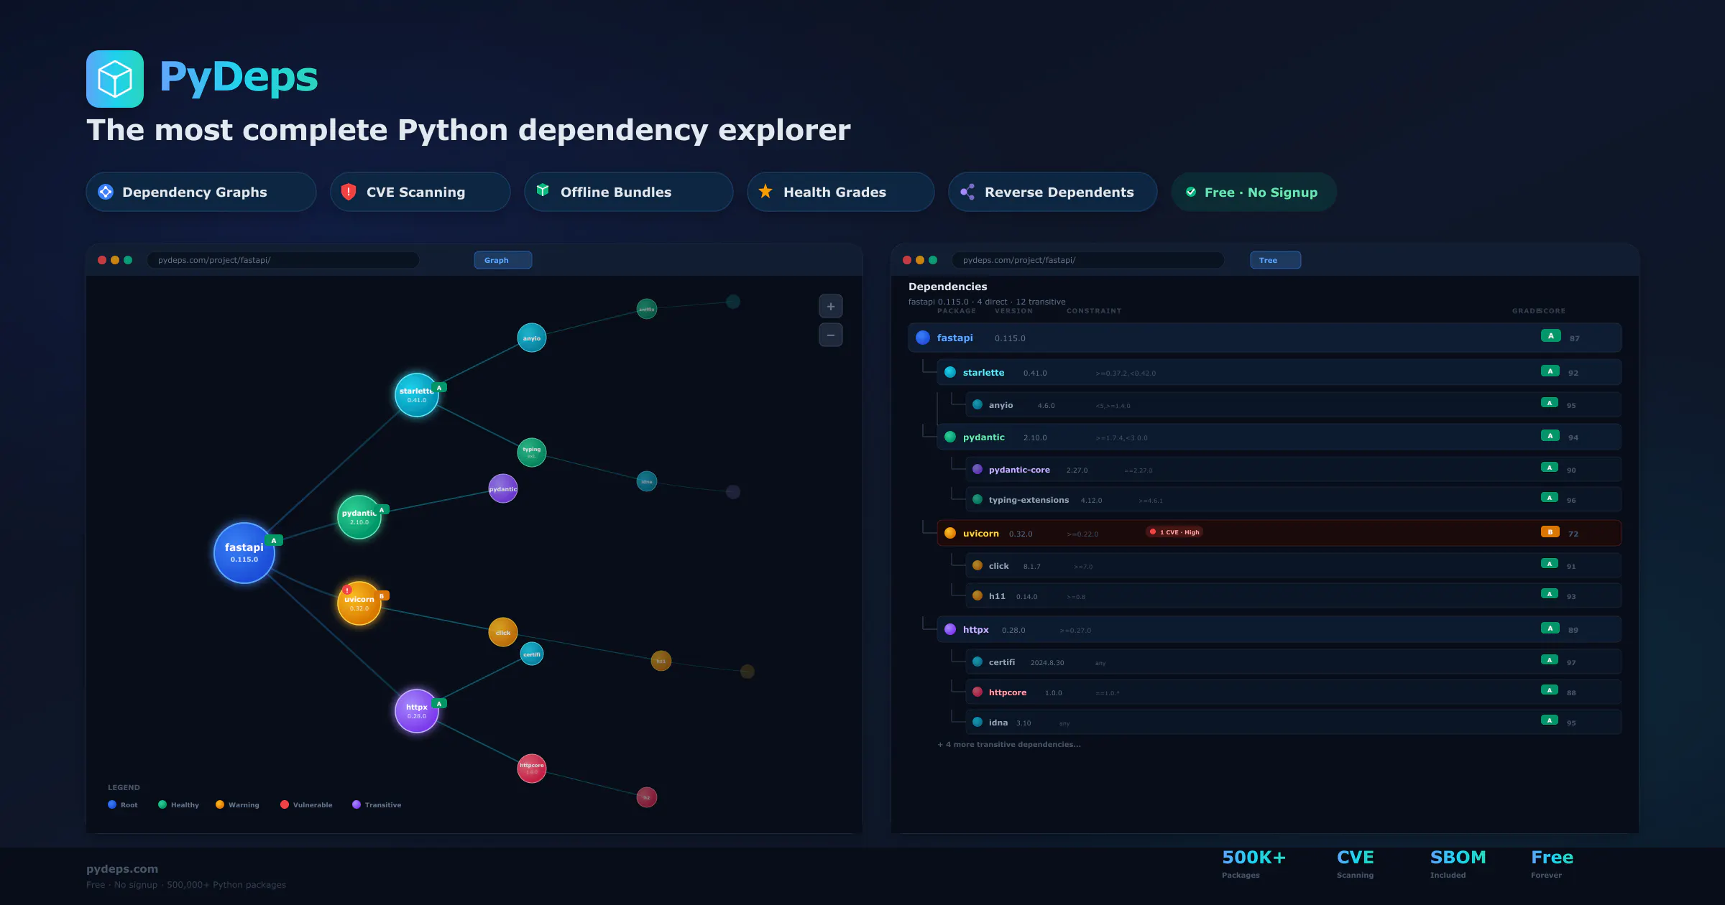This screenshot has width=1725, height=905.
Task: Select the starlette node in the graph
Action: [x=417, y=395]
